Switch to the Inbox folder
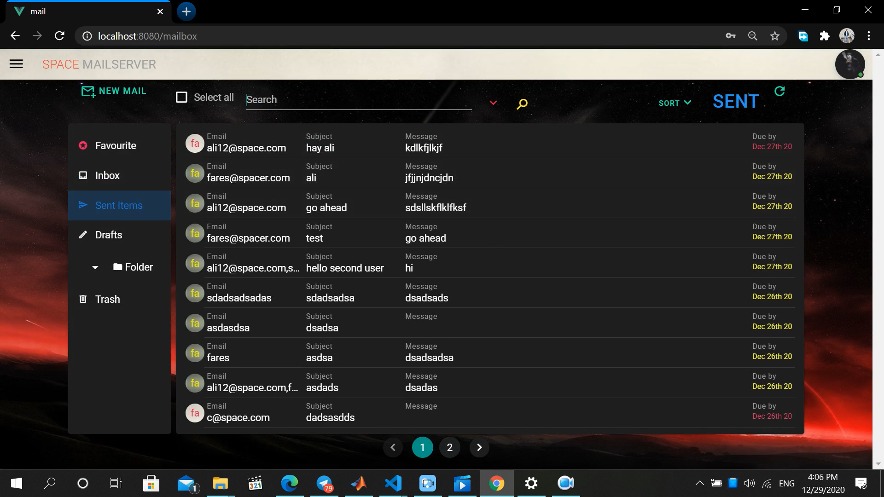Screen dimensions: 884x497 coord(107,175)
